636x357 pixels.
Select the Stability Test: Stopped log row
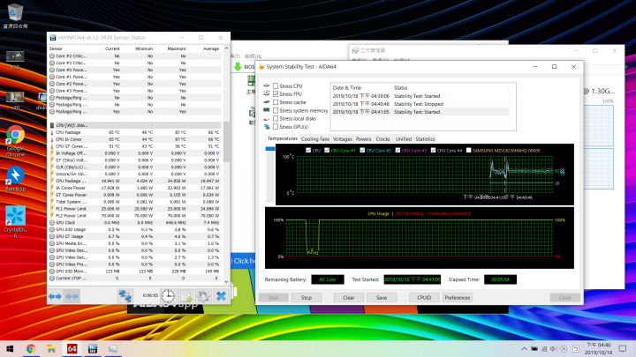pos(420,104)
